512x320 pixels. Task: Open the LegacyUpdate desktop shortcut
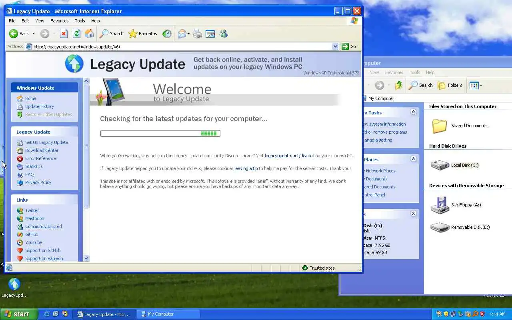tap(14, 288)
